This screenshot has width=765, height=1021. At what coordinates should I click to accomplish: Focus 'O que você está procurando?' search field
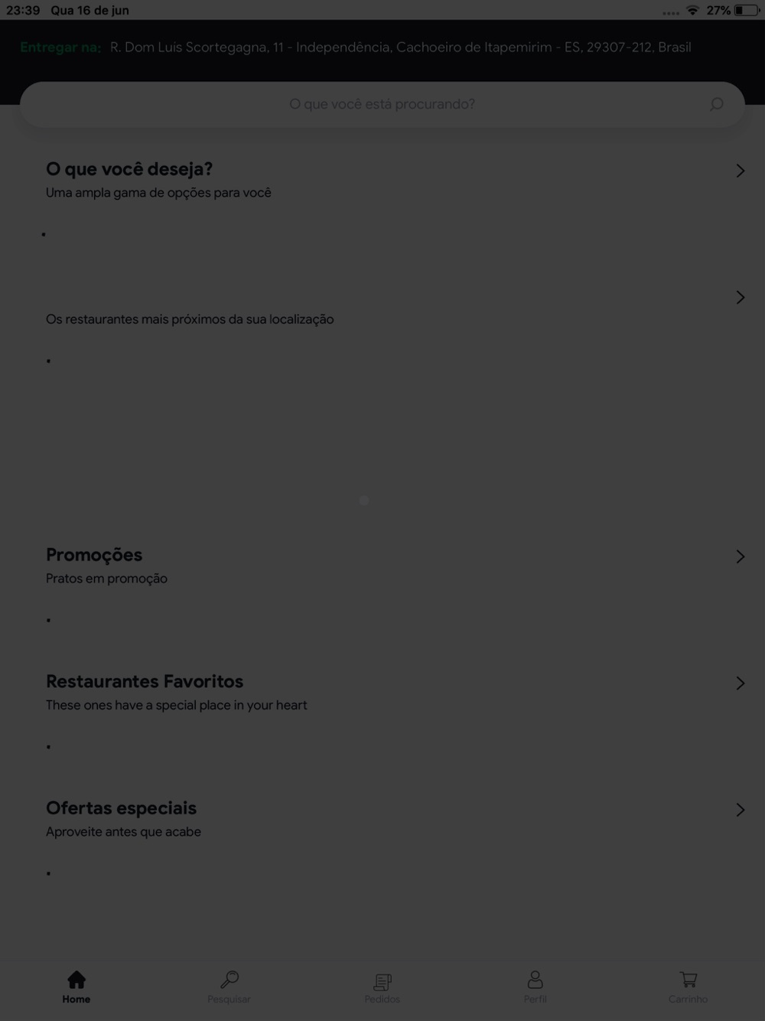382,104
